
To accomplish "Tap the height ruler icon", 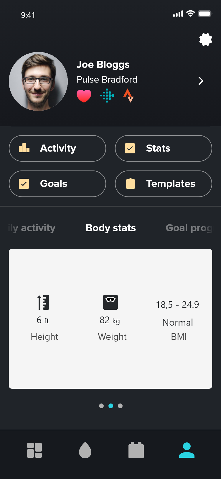I will point(43,302).
